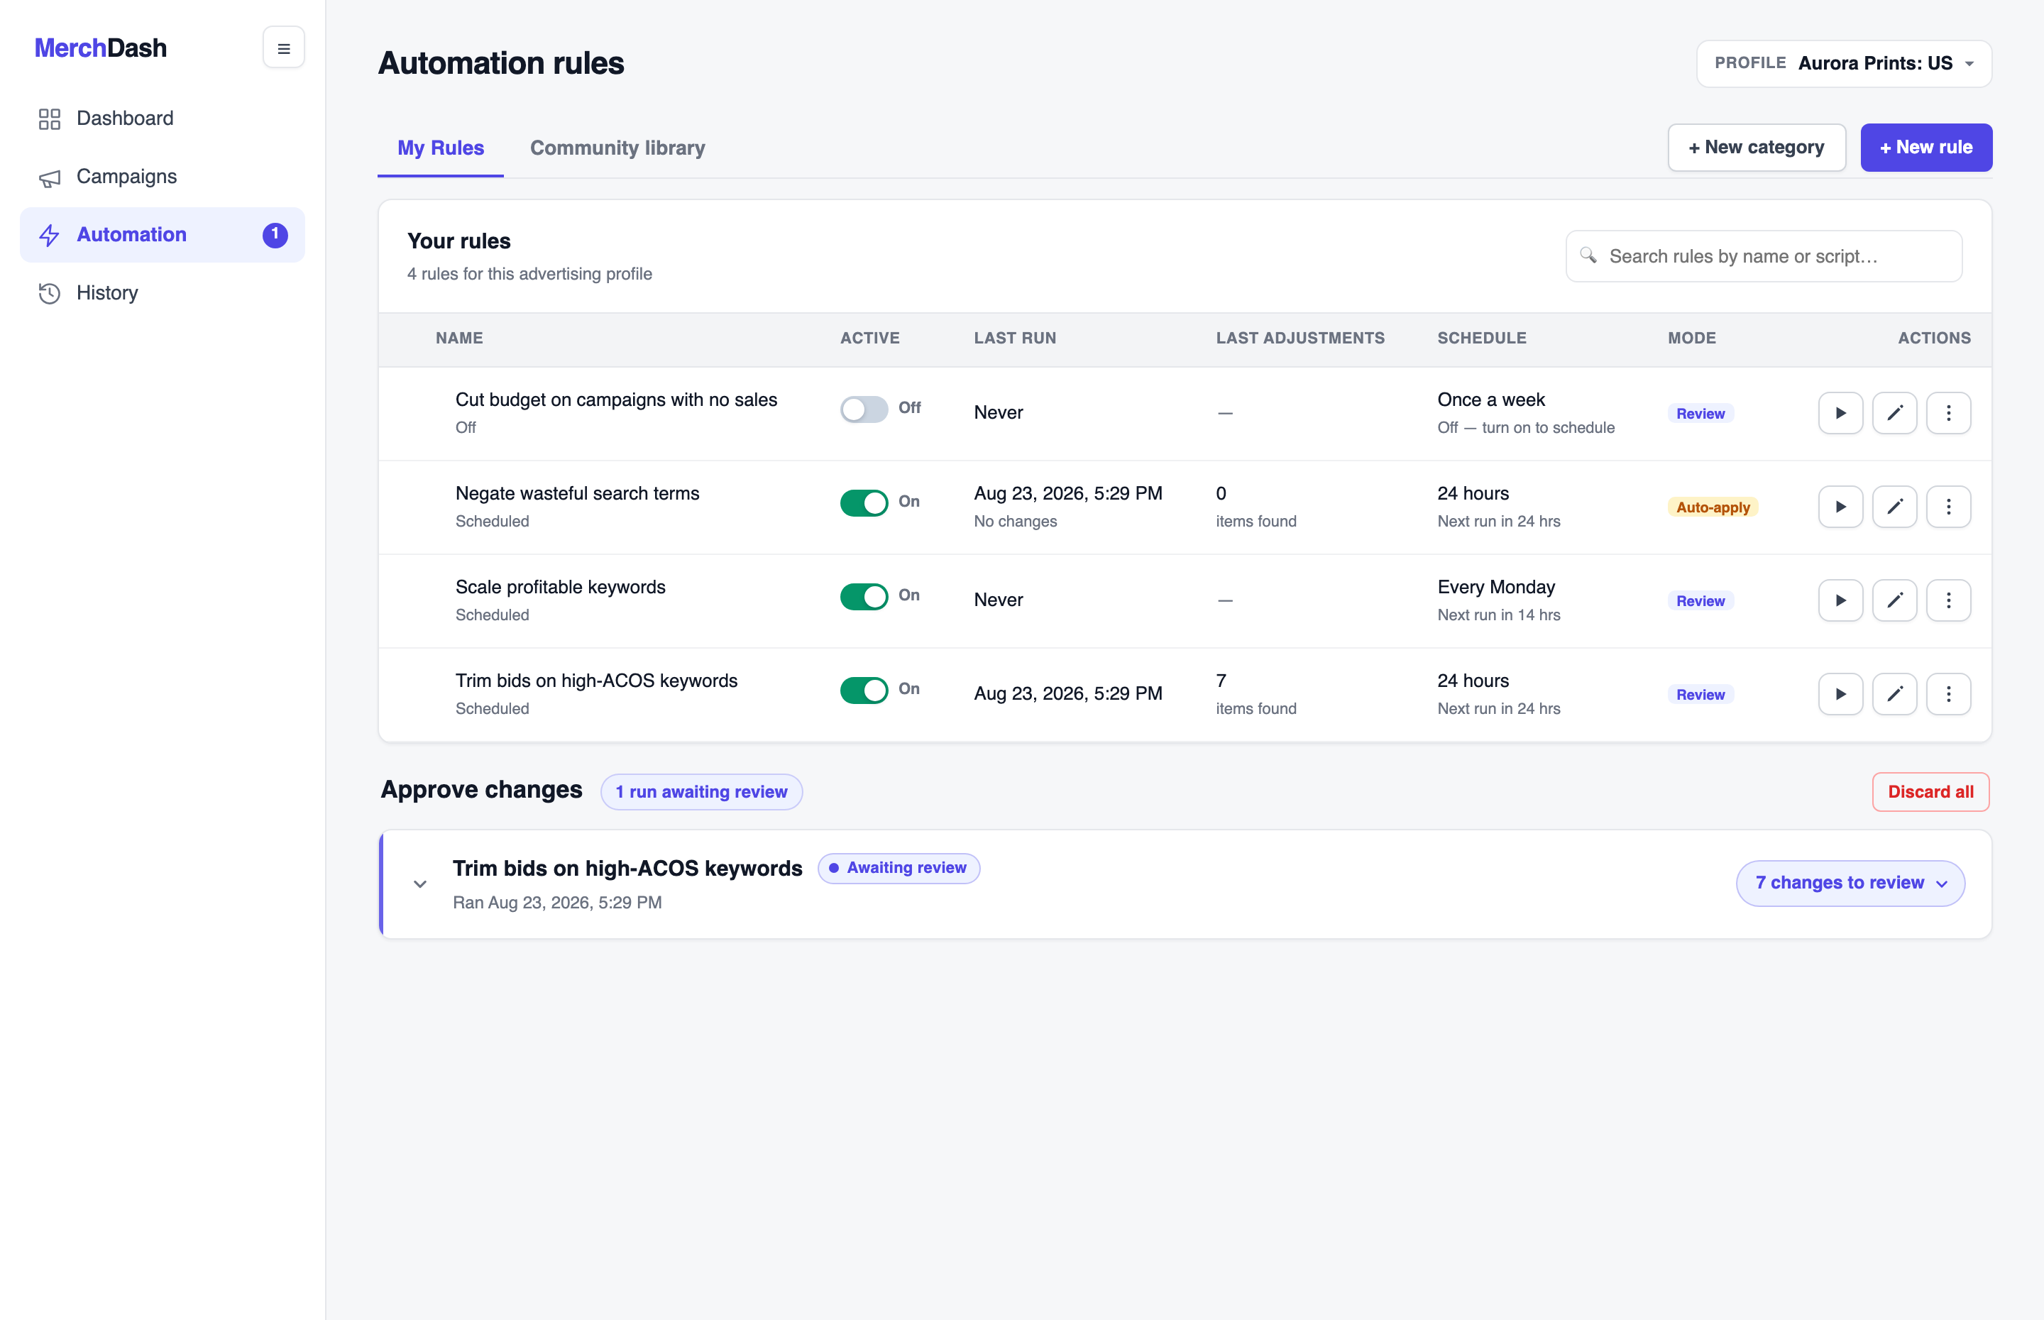Click "Next run in 14 hrs" text
Image resolution: width=2044 pixels, height=1320 pixels.
coord(1498,615)
